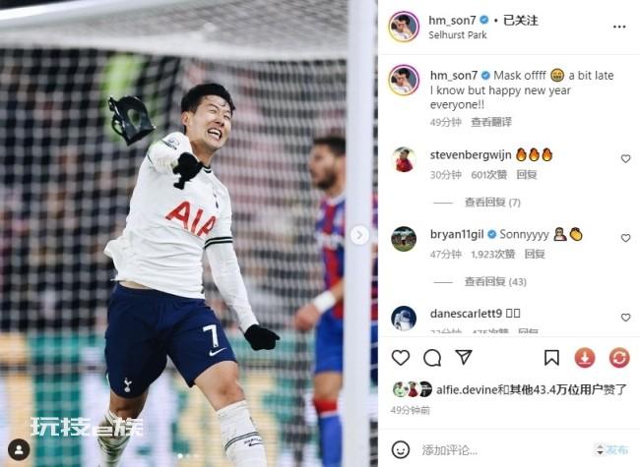This screenshot has height=467, width=640.
Task: Open comments via the speech bubble icon
Action: point(432,358)
